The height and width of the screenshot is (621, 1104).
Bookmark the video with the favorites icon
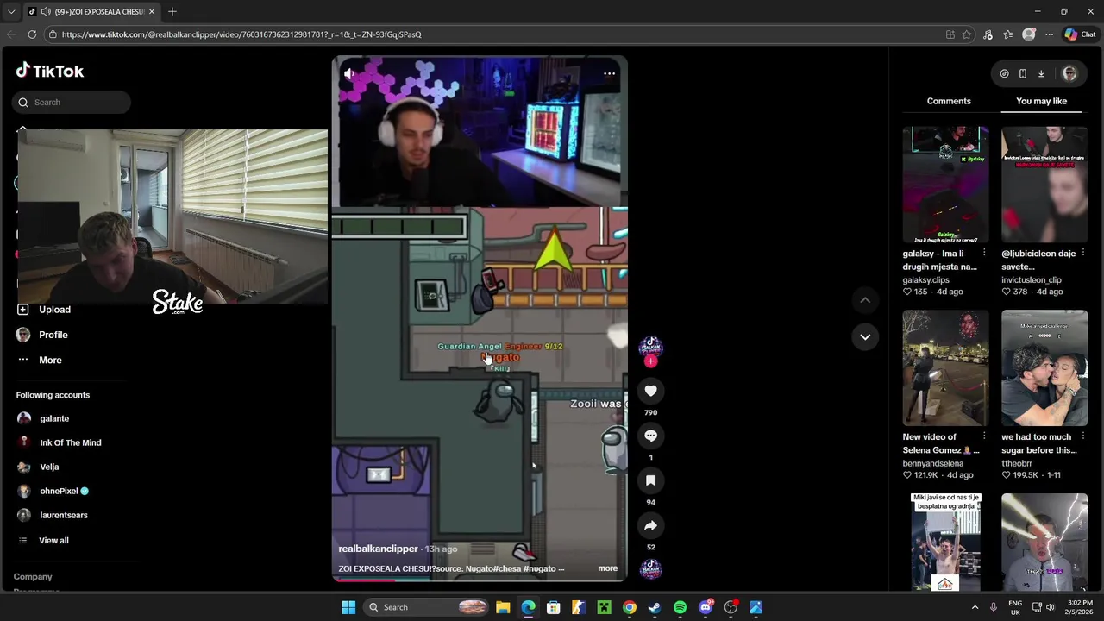(650, 480)
